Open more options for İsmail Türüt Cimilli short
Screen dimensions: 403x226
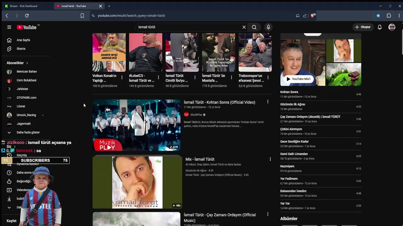tap(195, 78)
